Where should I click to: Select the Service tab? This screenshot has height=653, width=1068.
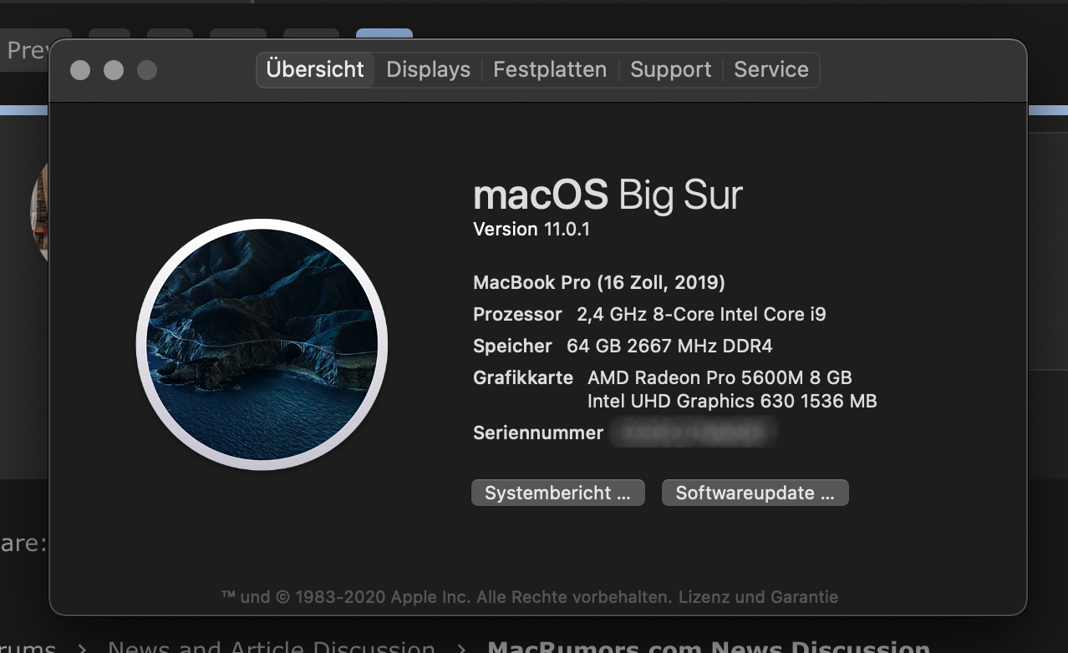point(771,69)
